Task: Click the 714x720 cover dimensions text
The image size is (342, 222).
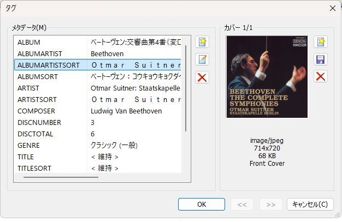Action: [x=267, y=148]
